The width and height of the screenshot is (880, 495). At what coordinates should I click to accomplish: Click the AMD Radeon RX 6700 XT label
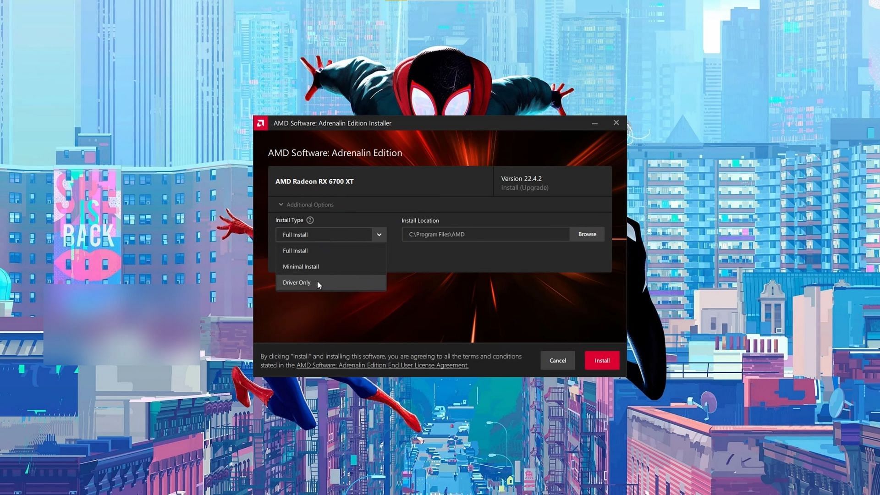(314, 181)
